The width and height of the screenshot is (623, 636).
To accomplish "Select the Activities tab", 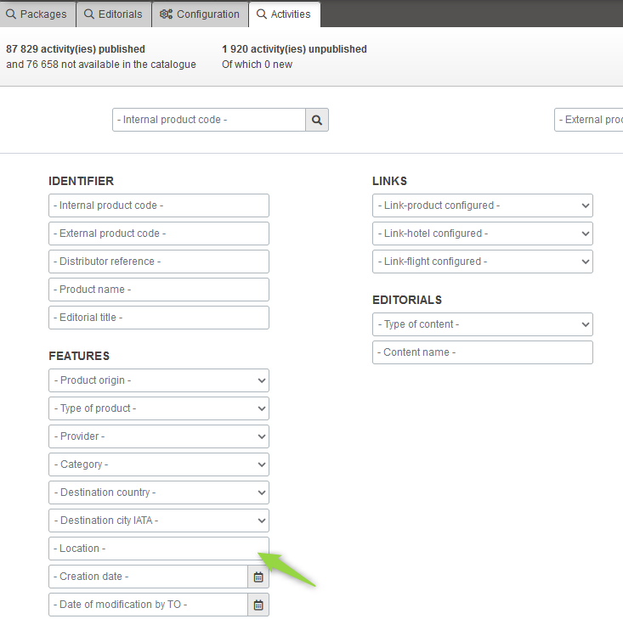I will [x=284, y=14].
